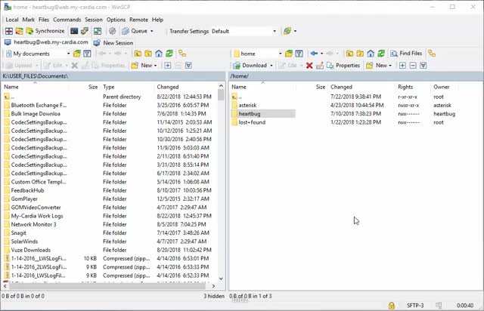Image resolution: width=484 pixels, height=311 pixels.
Task: Open the Mark menu
Action: coord(29,20)
